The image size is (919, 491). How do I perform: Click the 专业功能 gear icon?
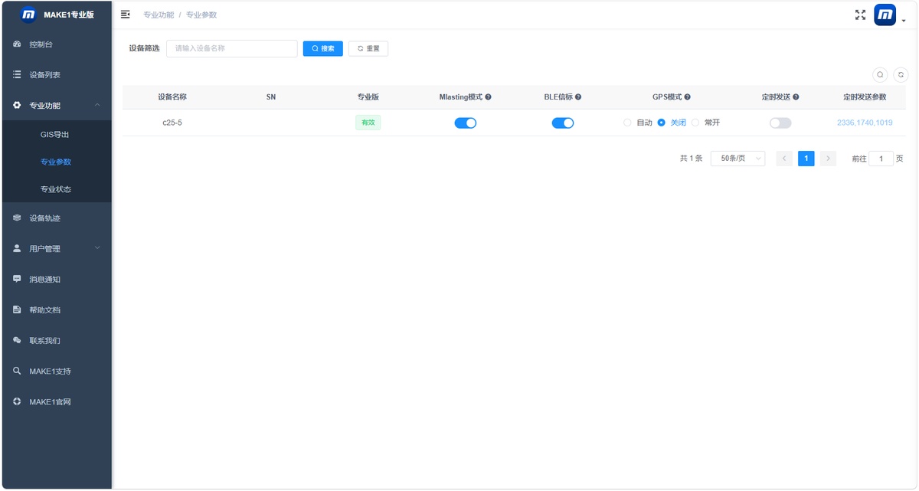click(17, 106)
